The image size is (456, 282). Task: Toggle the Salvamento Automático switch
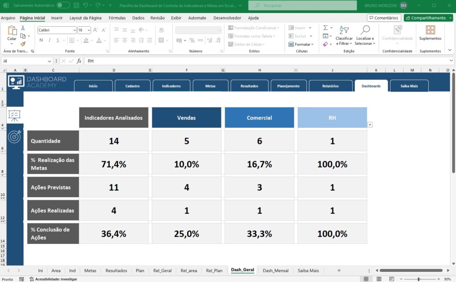pos(63,5)
